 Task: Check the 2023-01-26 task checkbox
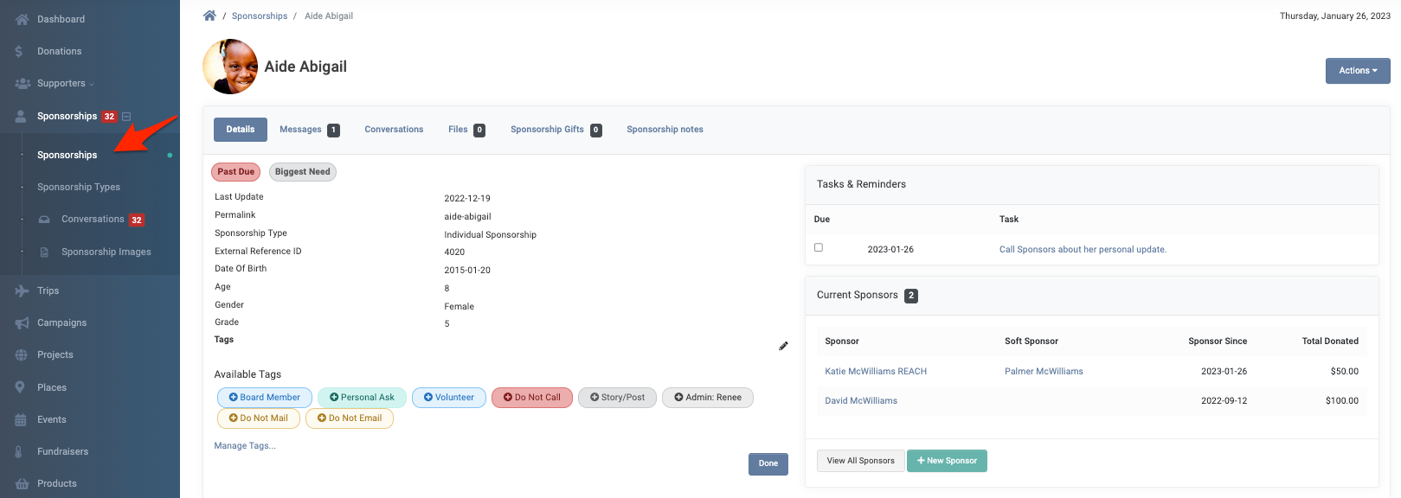(x=819, y=247)
